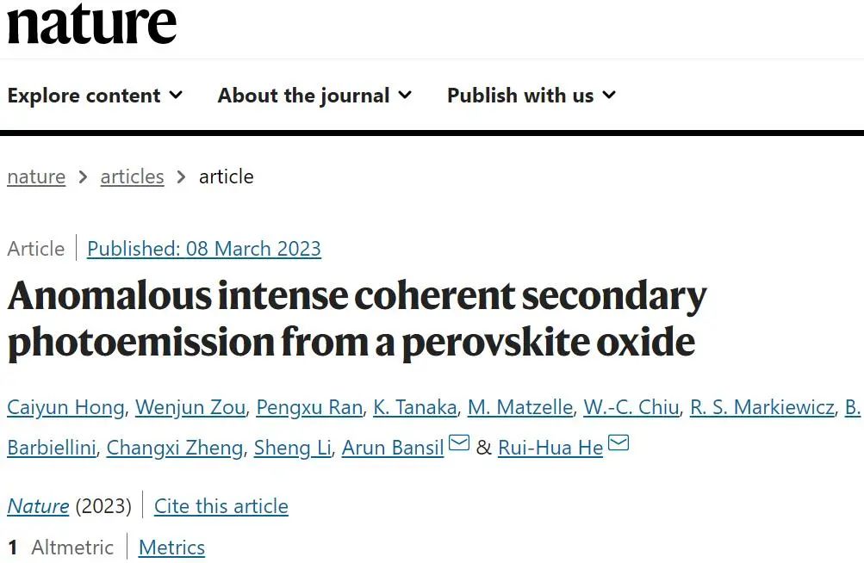864x563 pixels.
Task: Expand the Explore content chevron
Action: tap(177, 95)
